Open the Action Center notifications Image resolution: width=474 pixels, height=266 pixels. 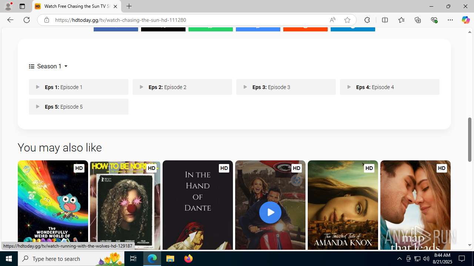pyautogui.click(x=462, y=259)
